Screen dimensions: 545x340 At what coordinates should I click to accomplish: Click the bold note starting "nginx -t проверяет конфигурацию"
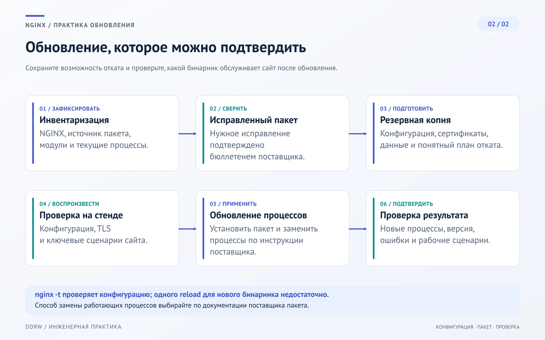(x=182, y=295)
